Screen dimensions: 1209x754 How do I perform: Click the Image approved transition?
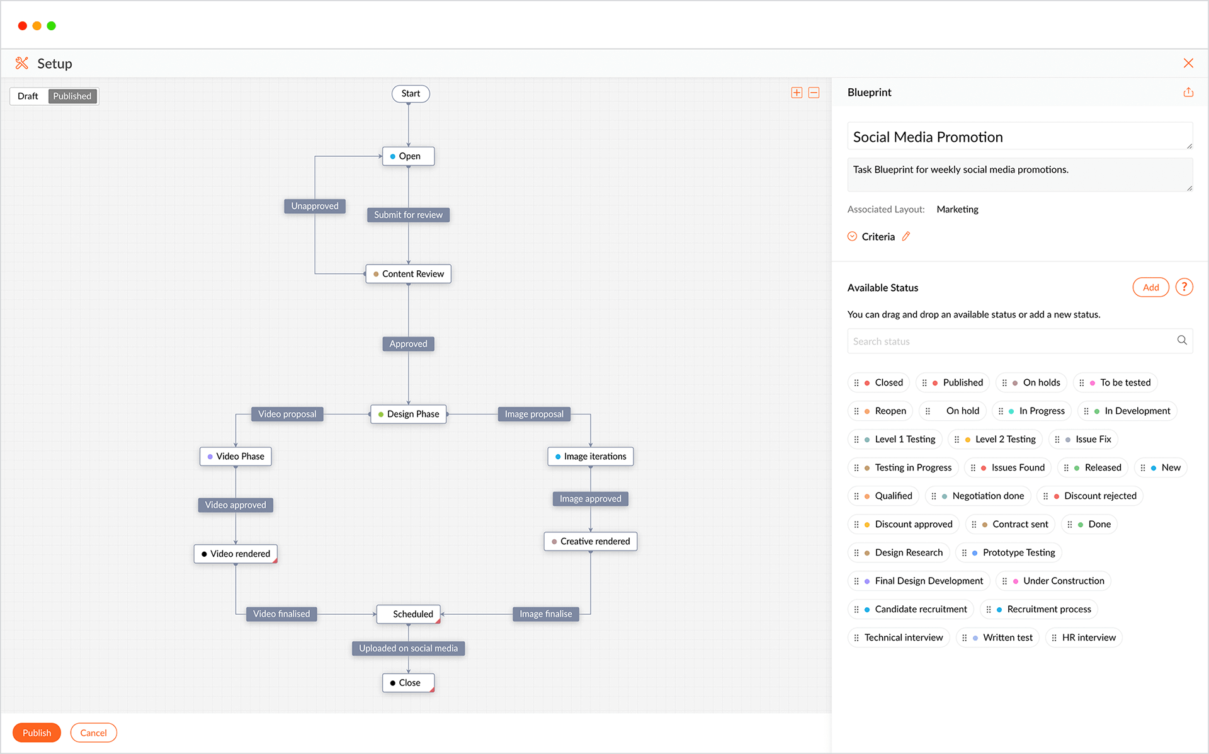[x=590, y=499]
